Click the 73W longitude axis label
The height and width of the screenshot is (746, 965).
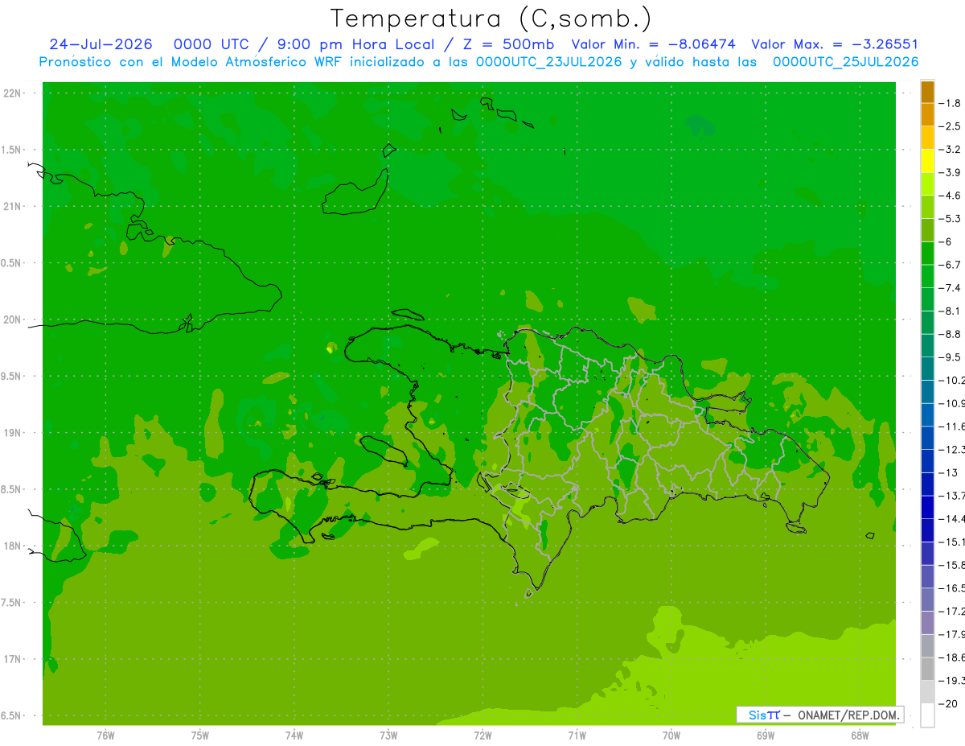coord(388,736)
